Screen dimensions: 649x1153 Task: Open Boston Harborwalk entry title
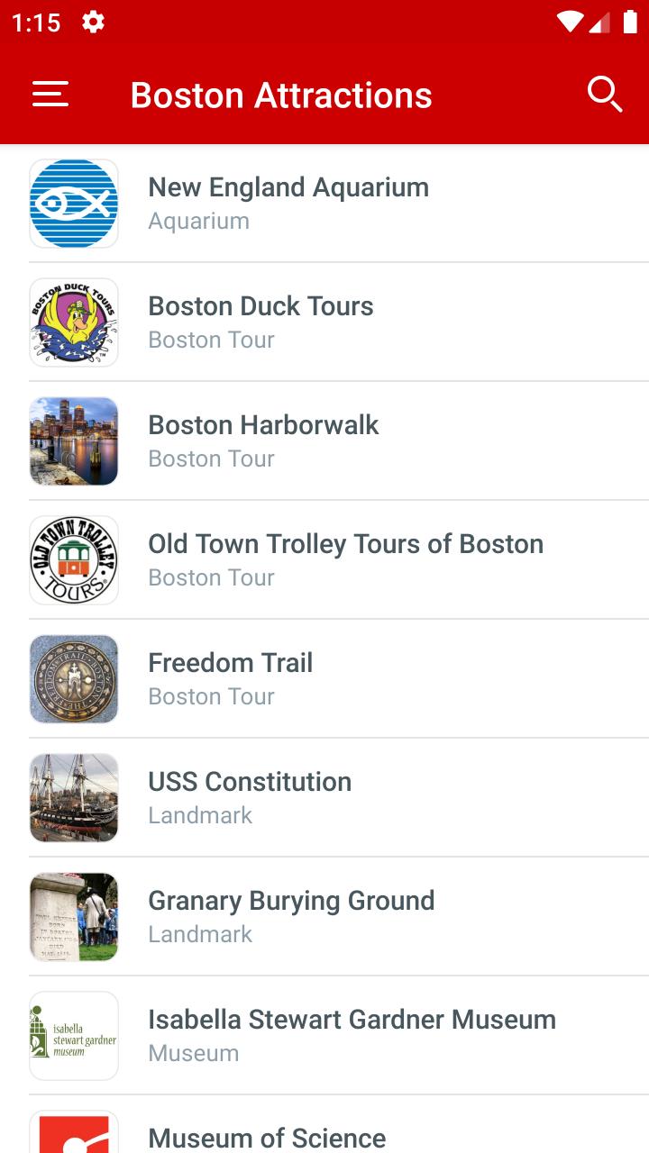[263, 425]
